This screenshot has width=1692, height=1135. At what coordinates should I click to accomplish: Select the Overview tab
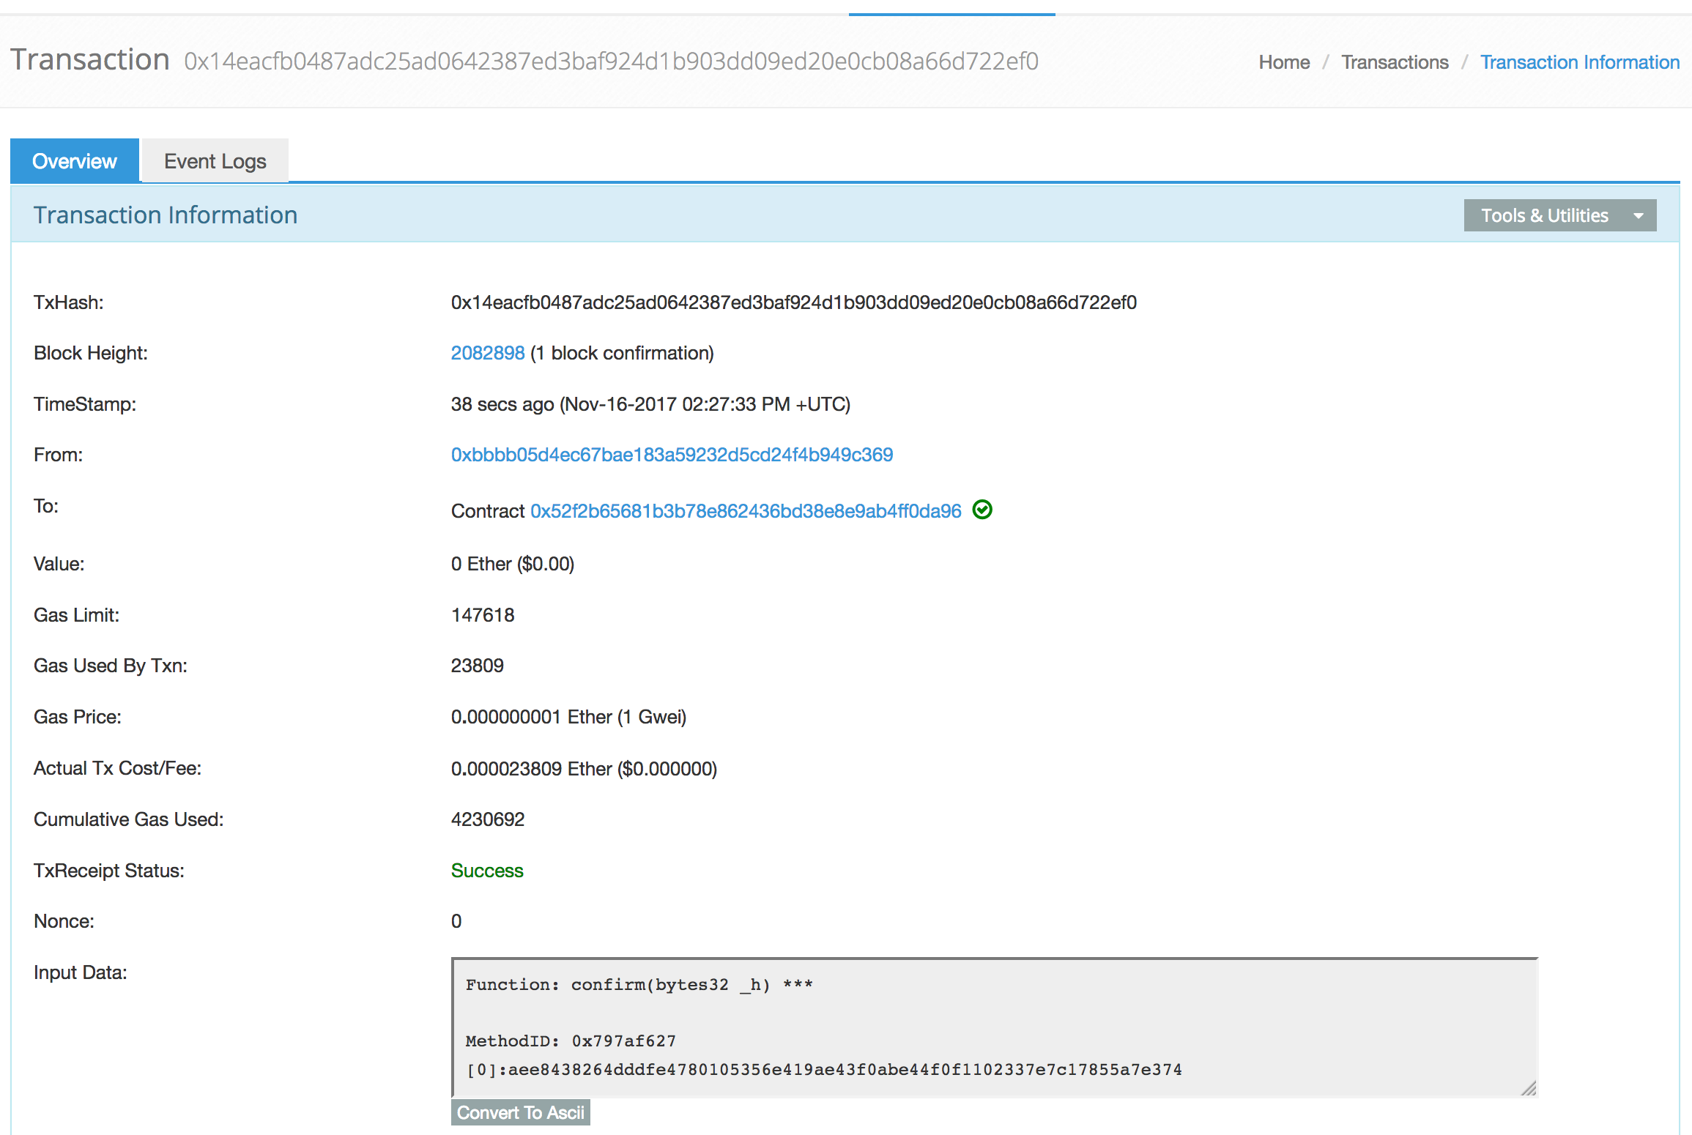point(75,161)
